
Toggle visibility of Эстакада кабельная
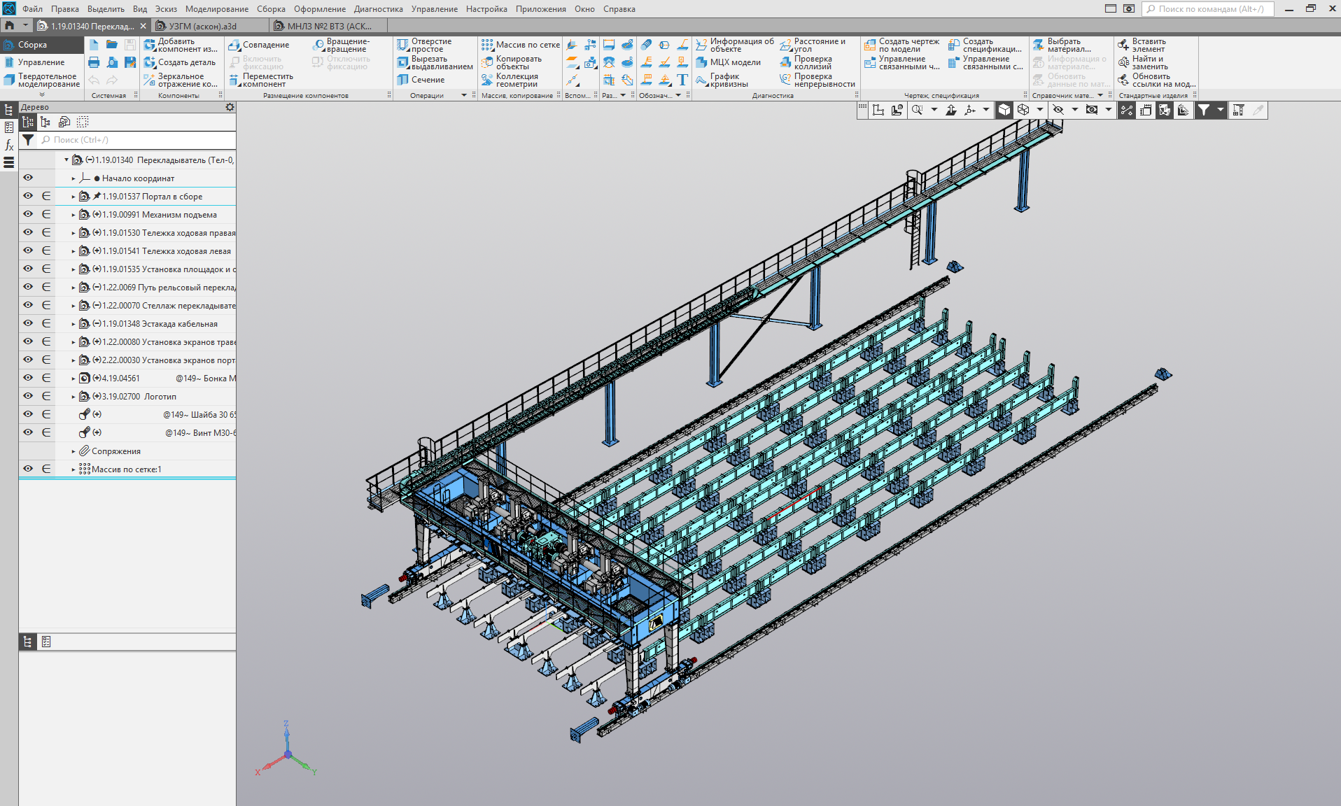(x=28, y=324)
